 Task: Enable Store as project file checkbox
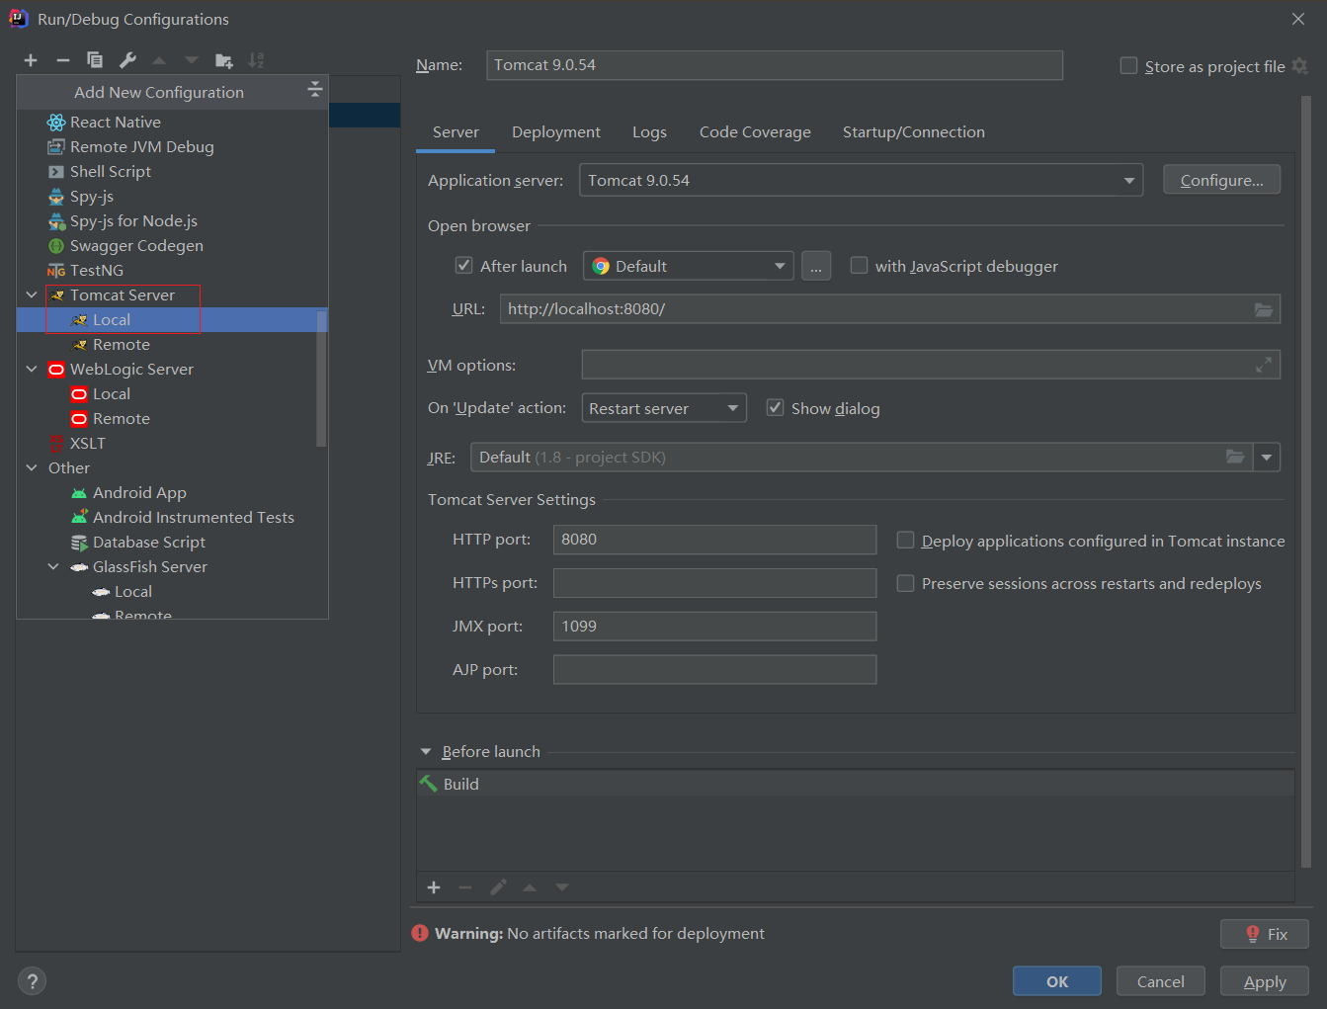[1128, 66]
